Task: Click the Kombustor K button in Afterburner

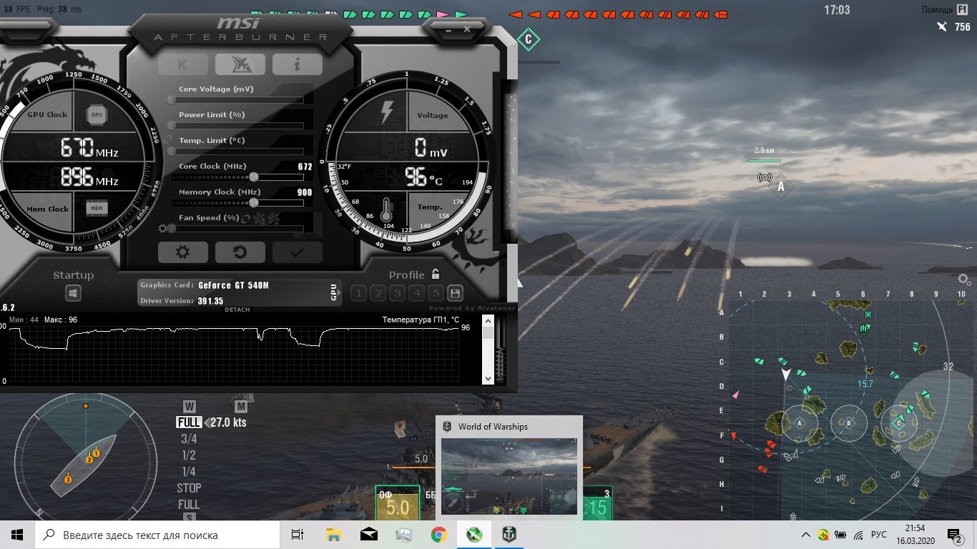Action: coord(182,64)
